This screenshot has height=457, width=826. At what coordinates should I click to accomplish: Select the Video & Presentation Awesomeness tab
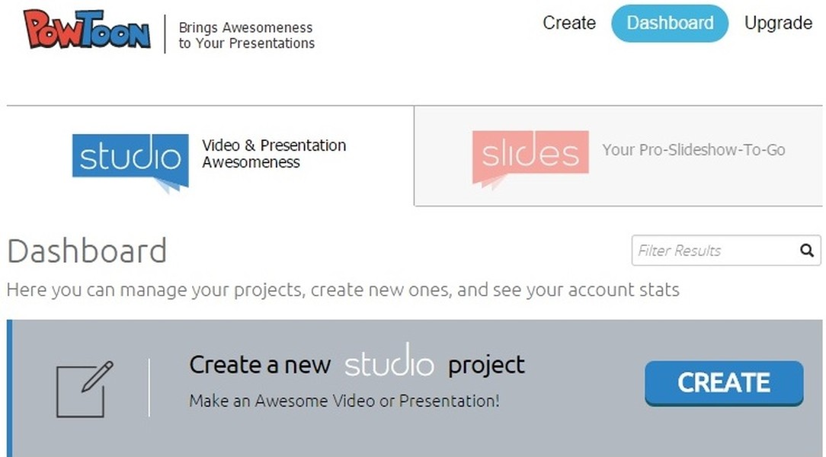[274, 154]
